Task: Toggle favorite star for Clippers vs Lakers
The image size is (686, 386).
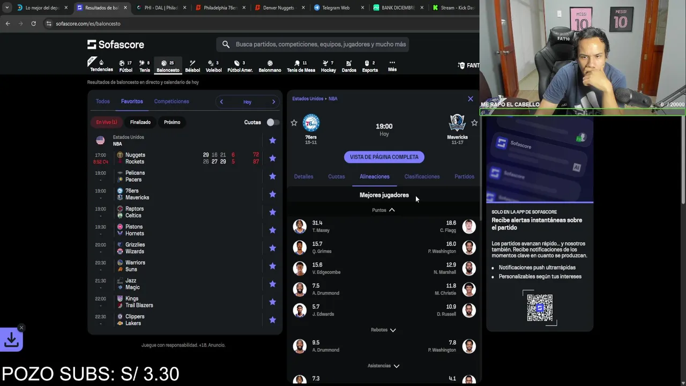Action: (x=272, y=320)
